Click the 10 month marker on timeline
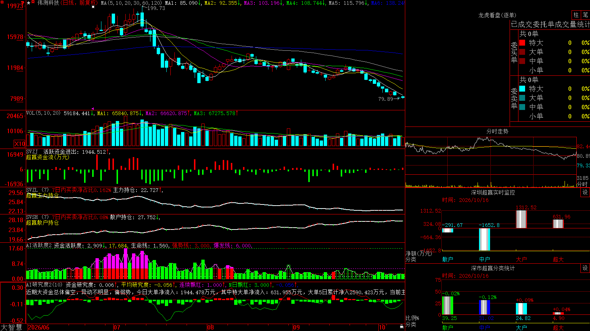Screen dimensions: 590x331 coord(382,327)
